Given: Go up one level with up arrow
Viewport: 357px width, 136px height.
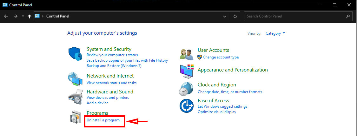Looking at the screenshot, I should pyautogui.click(x=30, y=17).
